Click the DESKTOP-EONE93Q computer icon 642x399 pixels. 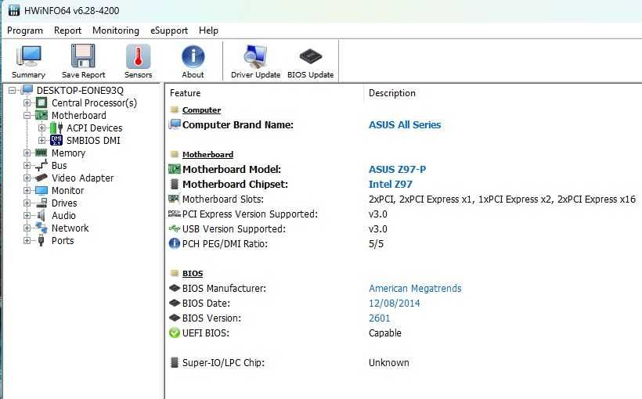click(x=27, y=90)
